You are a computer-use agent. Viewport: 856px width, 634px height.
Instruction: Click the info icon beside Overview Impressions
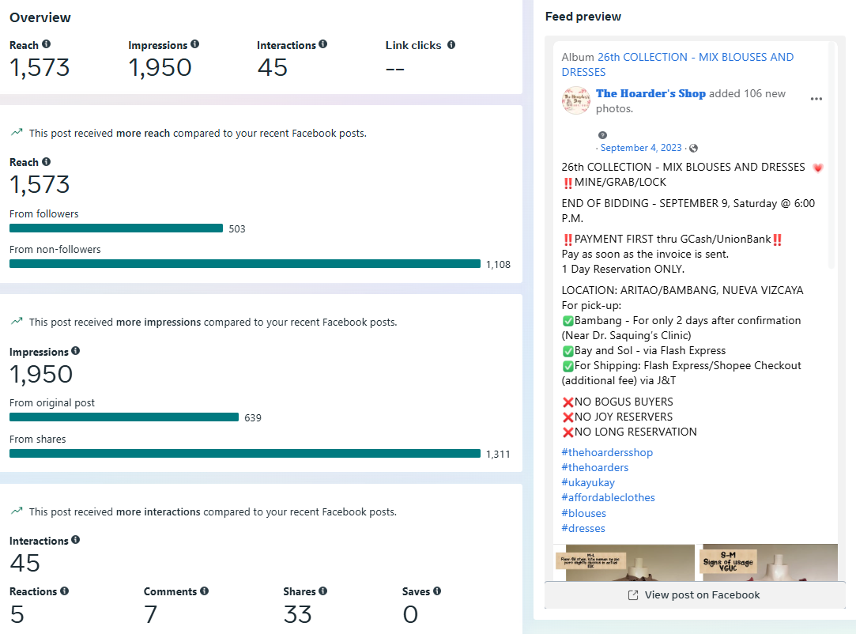195,45
